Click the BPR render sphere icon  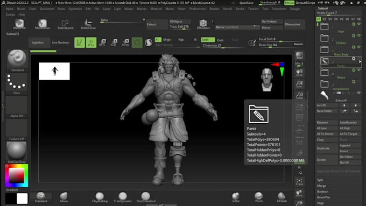[x=299, y=55]
